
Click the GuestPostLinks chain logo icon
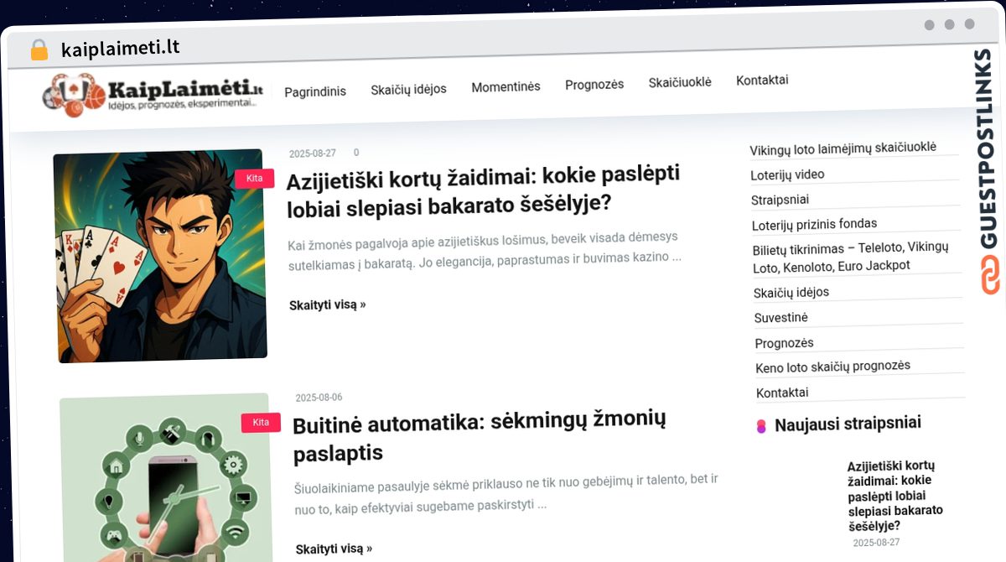pos(991,276)
